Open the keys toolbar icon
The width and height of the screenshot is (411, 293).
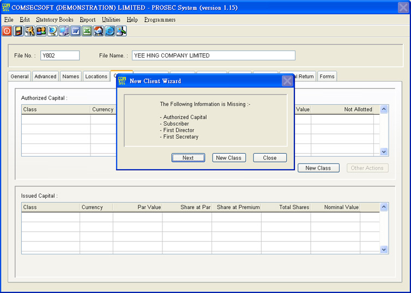(x=30, y=31)
